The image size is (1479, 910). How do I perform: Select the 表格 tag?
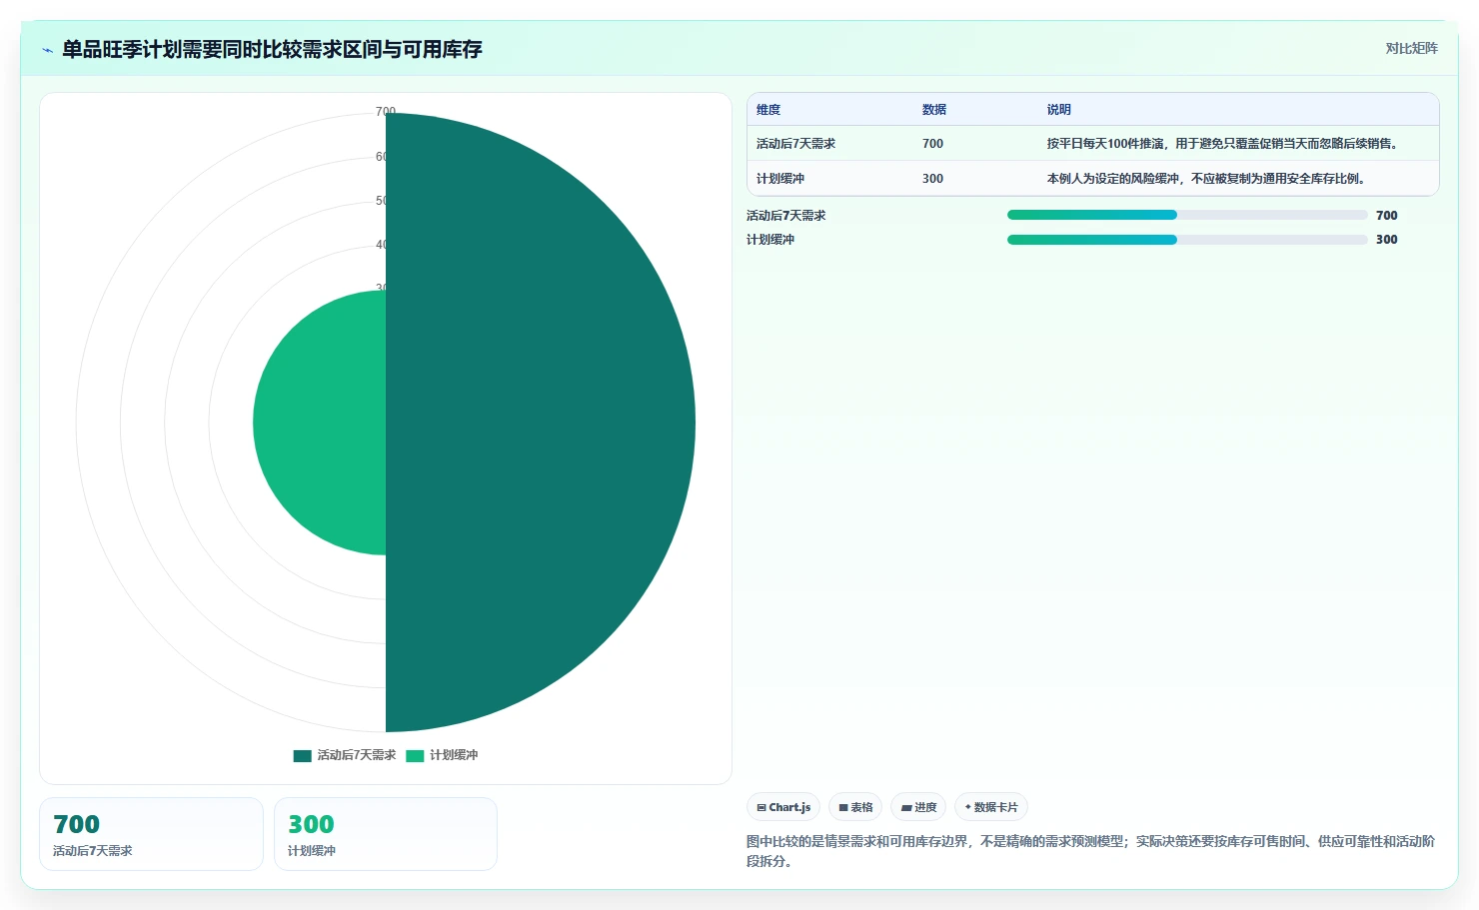tap(855, 807)
